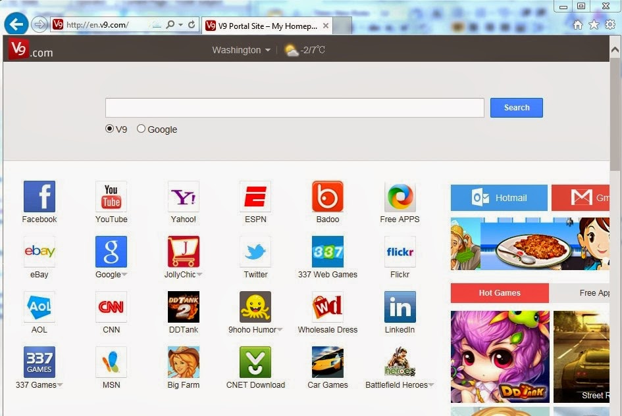Go back with the browser back arrow
622x416 pixels.
click(x=16, y=24)
